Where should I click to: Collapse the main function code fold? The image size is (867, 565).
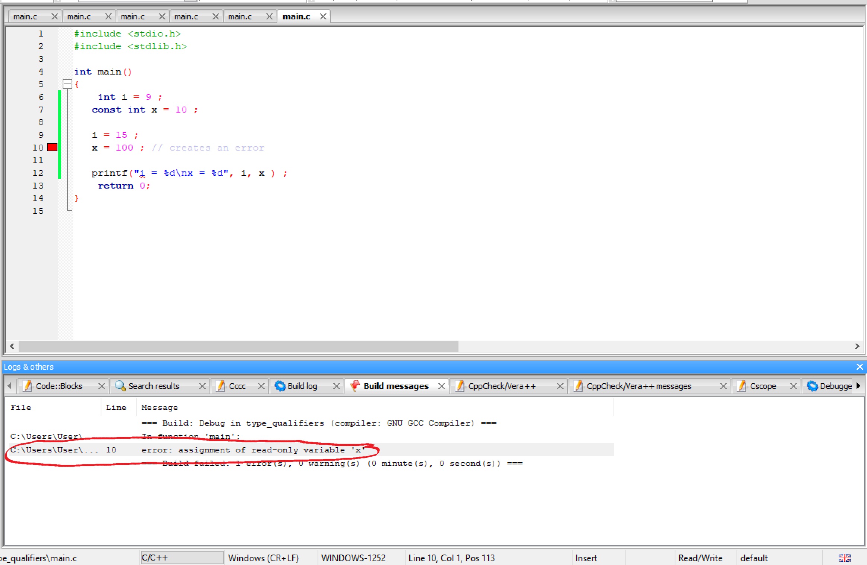(68, 84)
